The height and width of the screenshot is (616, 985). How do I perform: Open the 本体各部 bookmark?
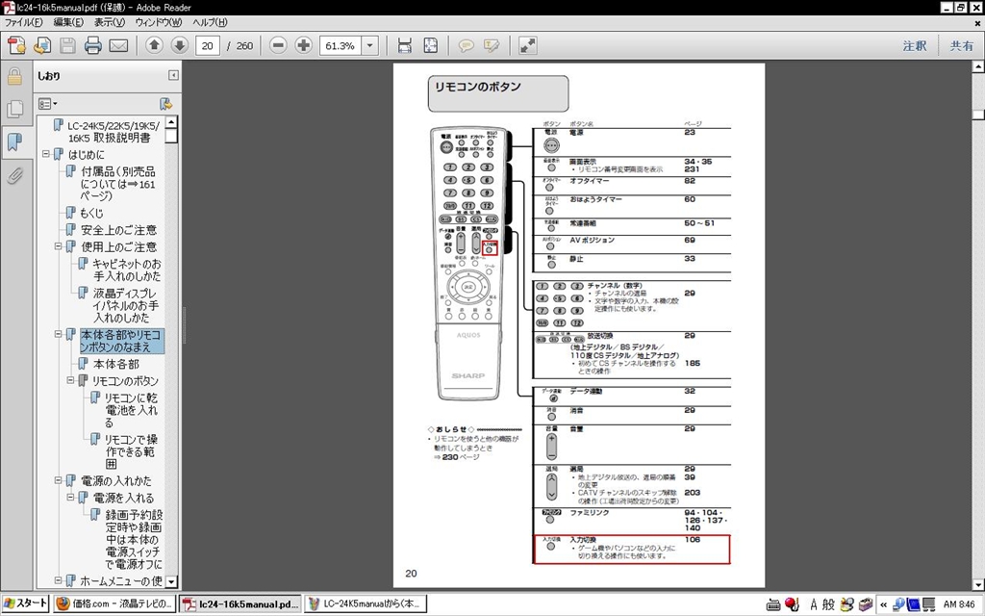pyautogui.click(x=116, y=364)
